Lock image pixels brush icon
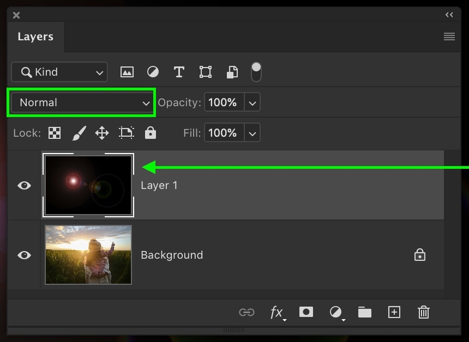This screenshot has height=342, width=469. pyautogui.click(x=79, y=133)
